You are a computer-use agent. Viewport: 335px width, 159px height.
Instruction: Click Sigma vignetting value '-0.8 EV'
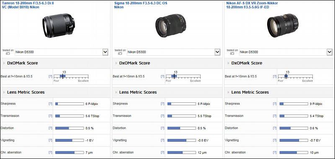pyautogui.click(x=203, y=141)
